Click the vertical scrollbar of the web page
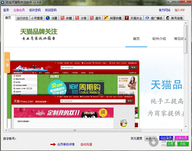 point(186,80)
